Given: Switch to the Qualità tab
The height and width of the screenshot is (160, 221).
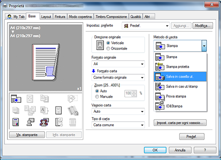Looking at the screenshot, I should (136, 17).
